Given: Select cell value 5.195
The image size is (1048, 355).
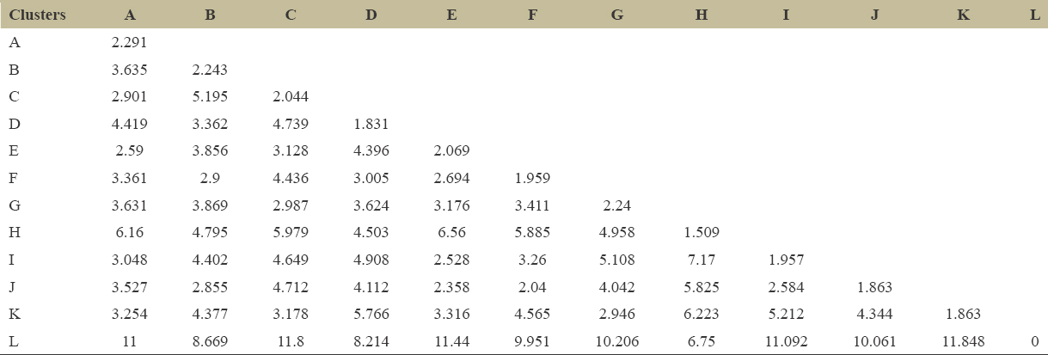Looking at the screenshot, I should 210,97.
